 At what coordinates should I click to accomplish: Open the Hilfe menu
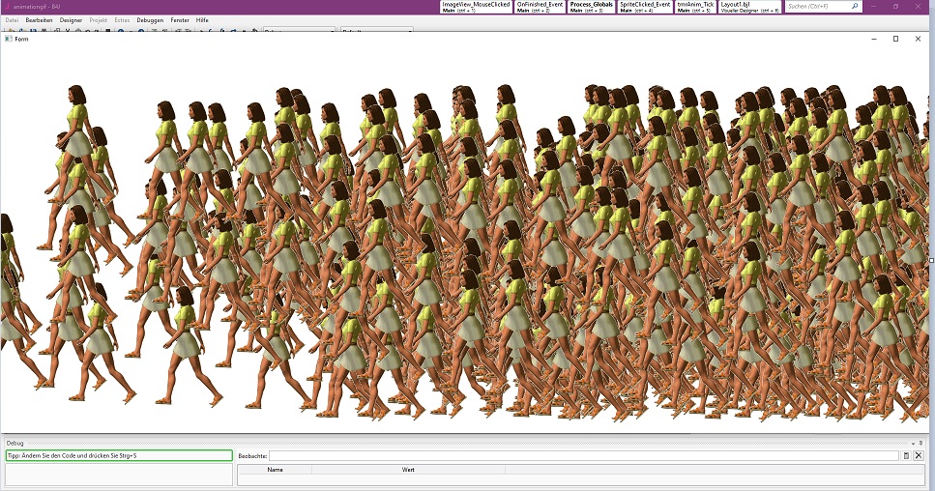tap(202, 19)
